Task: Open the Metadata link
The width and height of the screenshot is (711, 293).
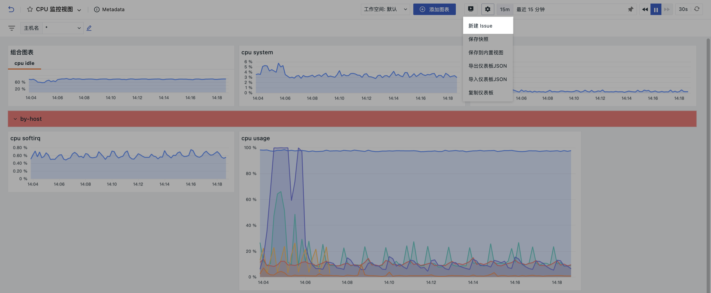Action: pos(109,9)
